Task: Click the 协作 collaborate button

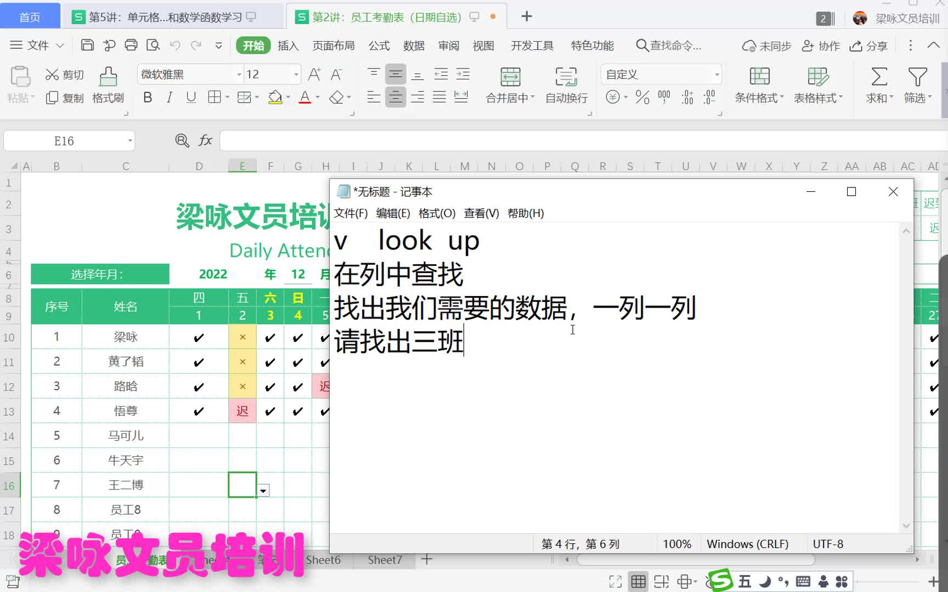Action: [x=820, y=45]
